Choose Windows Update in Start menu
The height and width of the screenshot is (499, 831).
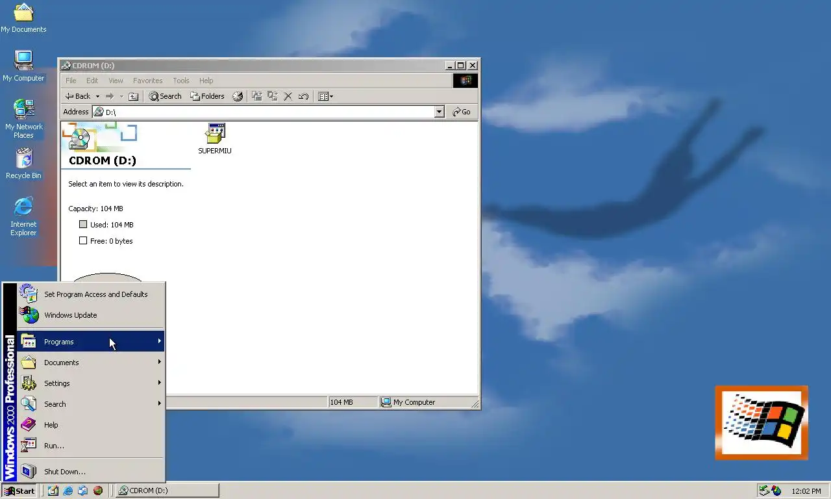point(91,314)
